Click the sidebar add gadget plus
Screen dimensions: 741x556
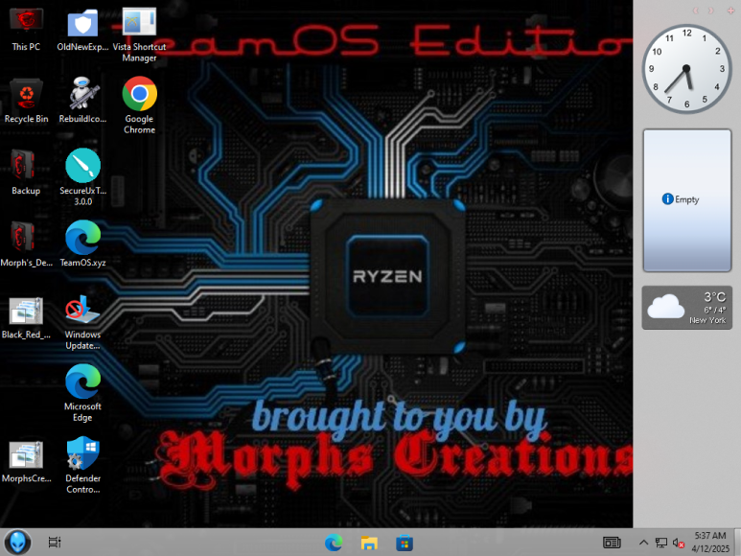(x=730, y=11)
